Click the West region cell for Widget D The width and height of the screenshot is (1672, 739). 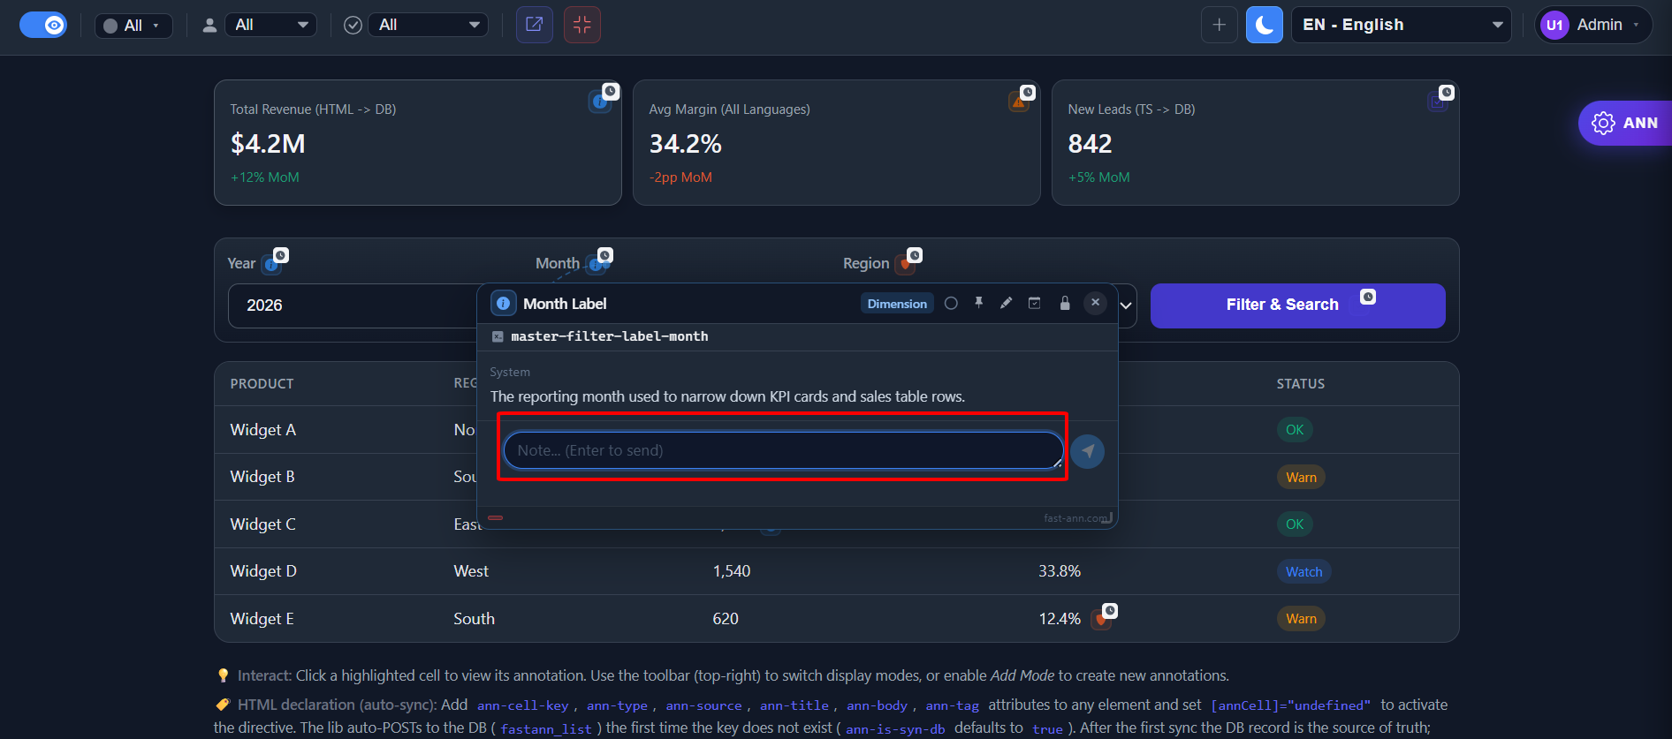pyautogui.click(x=471, y=571)
